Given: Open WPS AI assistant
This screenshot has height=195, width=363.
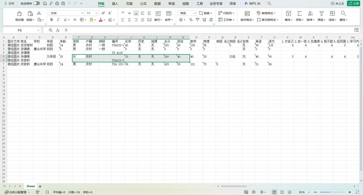Looking at the screenshot, I should (252, 4).
